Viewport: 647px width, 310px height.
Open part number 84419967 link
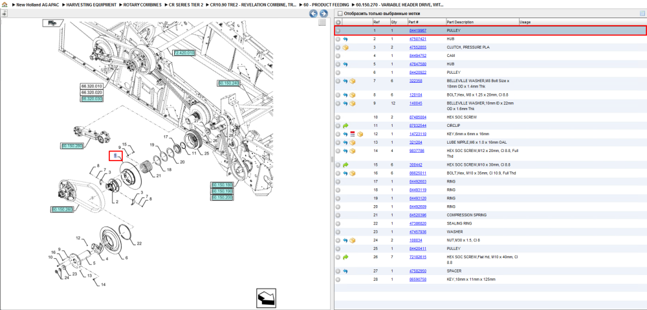coord(417,30)
